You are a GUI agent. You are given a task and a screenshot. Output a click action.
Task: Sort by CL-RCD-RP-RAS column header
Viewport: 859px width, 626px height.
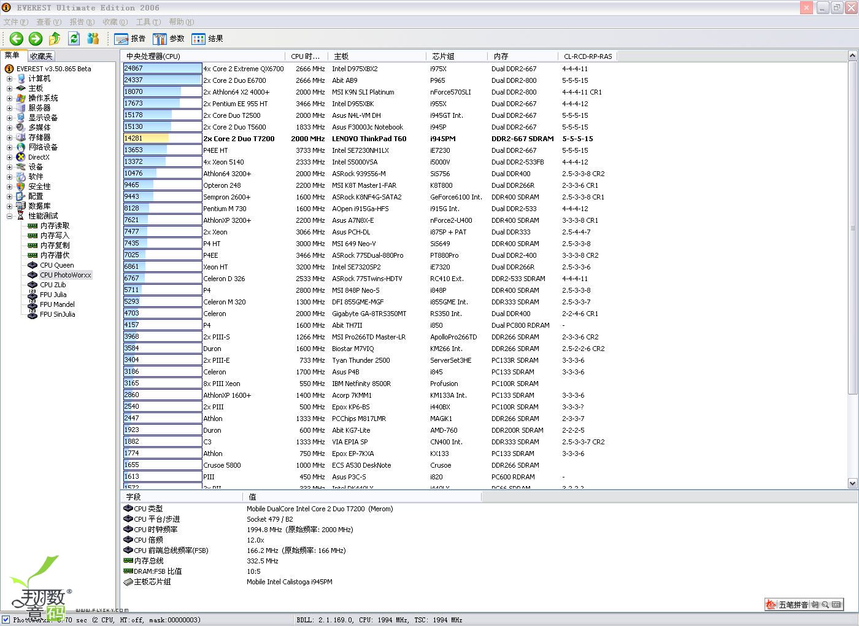point(587,56)
